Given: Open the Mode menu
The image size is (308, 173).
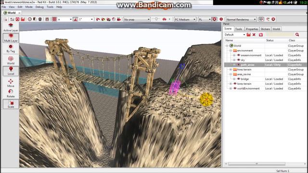Looking at the screenshot, I should [29, 7].
